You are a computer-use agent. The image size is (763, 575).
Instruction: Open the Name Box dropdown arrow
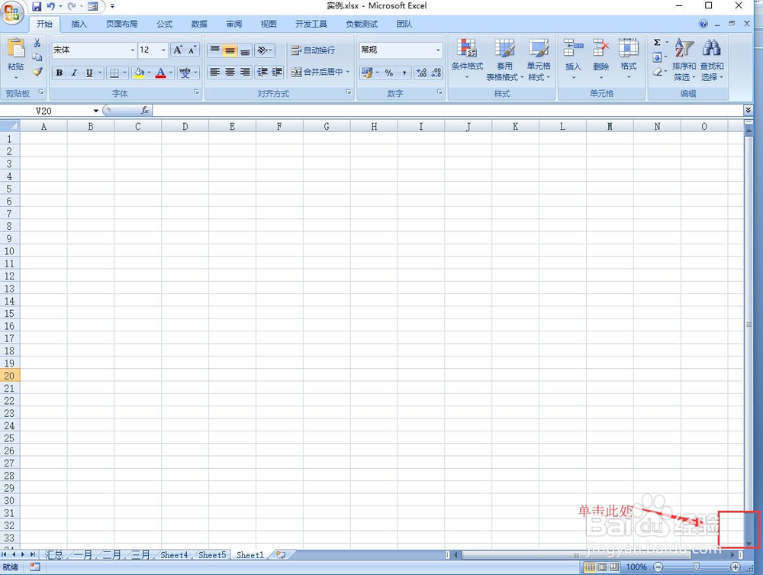click(x=96, y=111)
